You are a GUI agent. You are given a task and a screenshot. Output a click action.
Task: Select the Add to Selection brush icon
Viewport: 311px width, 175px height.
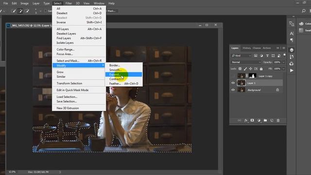[x=20, y=11]
